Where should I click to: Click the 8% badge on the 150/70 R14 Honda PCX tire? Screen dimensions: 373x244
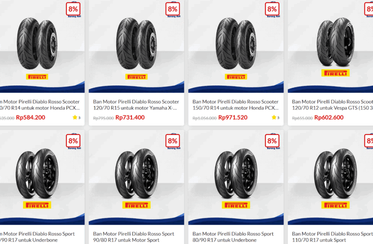272,10
